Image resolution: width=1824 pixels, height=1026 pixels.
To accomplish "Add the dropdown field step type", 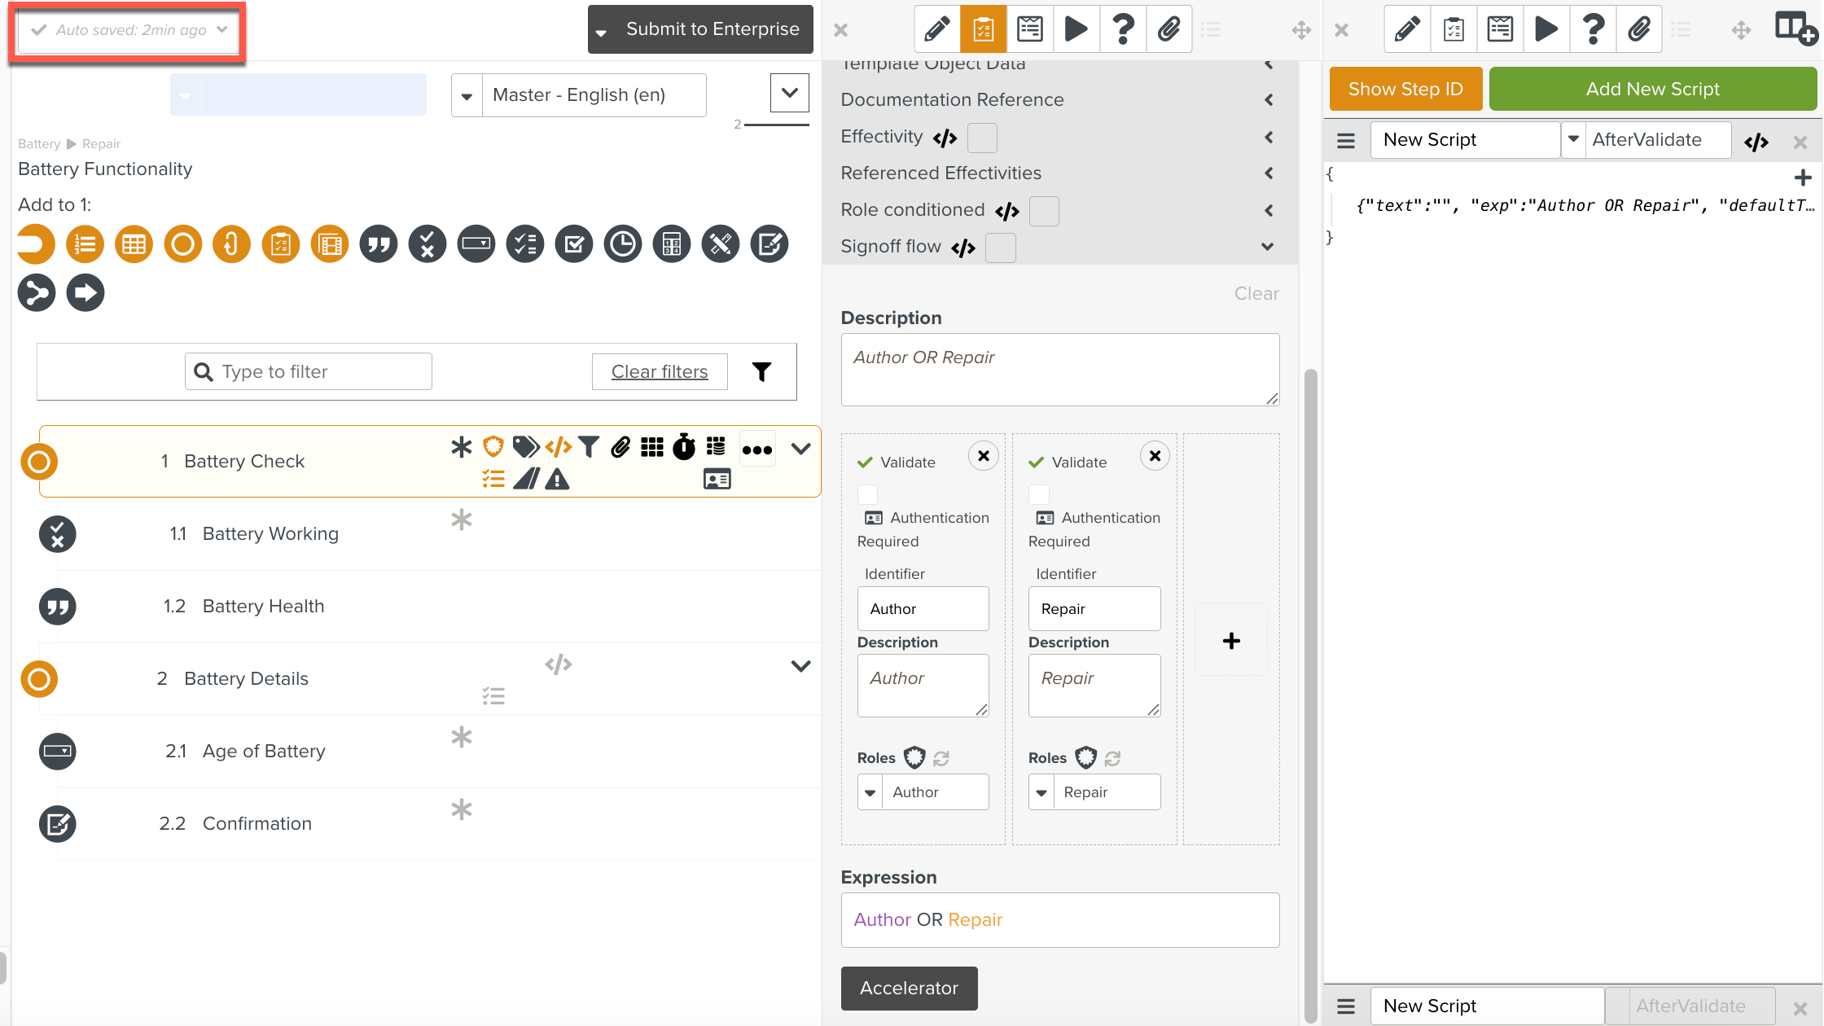I will (476, 244).
